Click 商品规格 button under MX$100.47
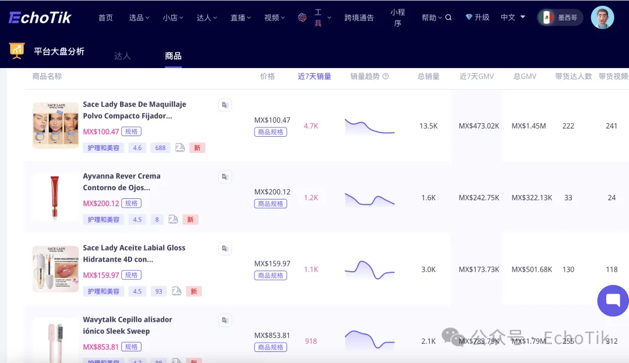The height and width of the screenshot is (363, 629). tap(270, 132)
